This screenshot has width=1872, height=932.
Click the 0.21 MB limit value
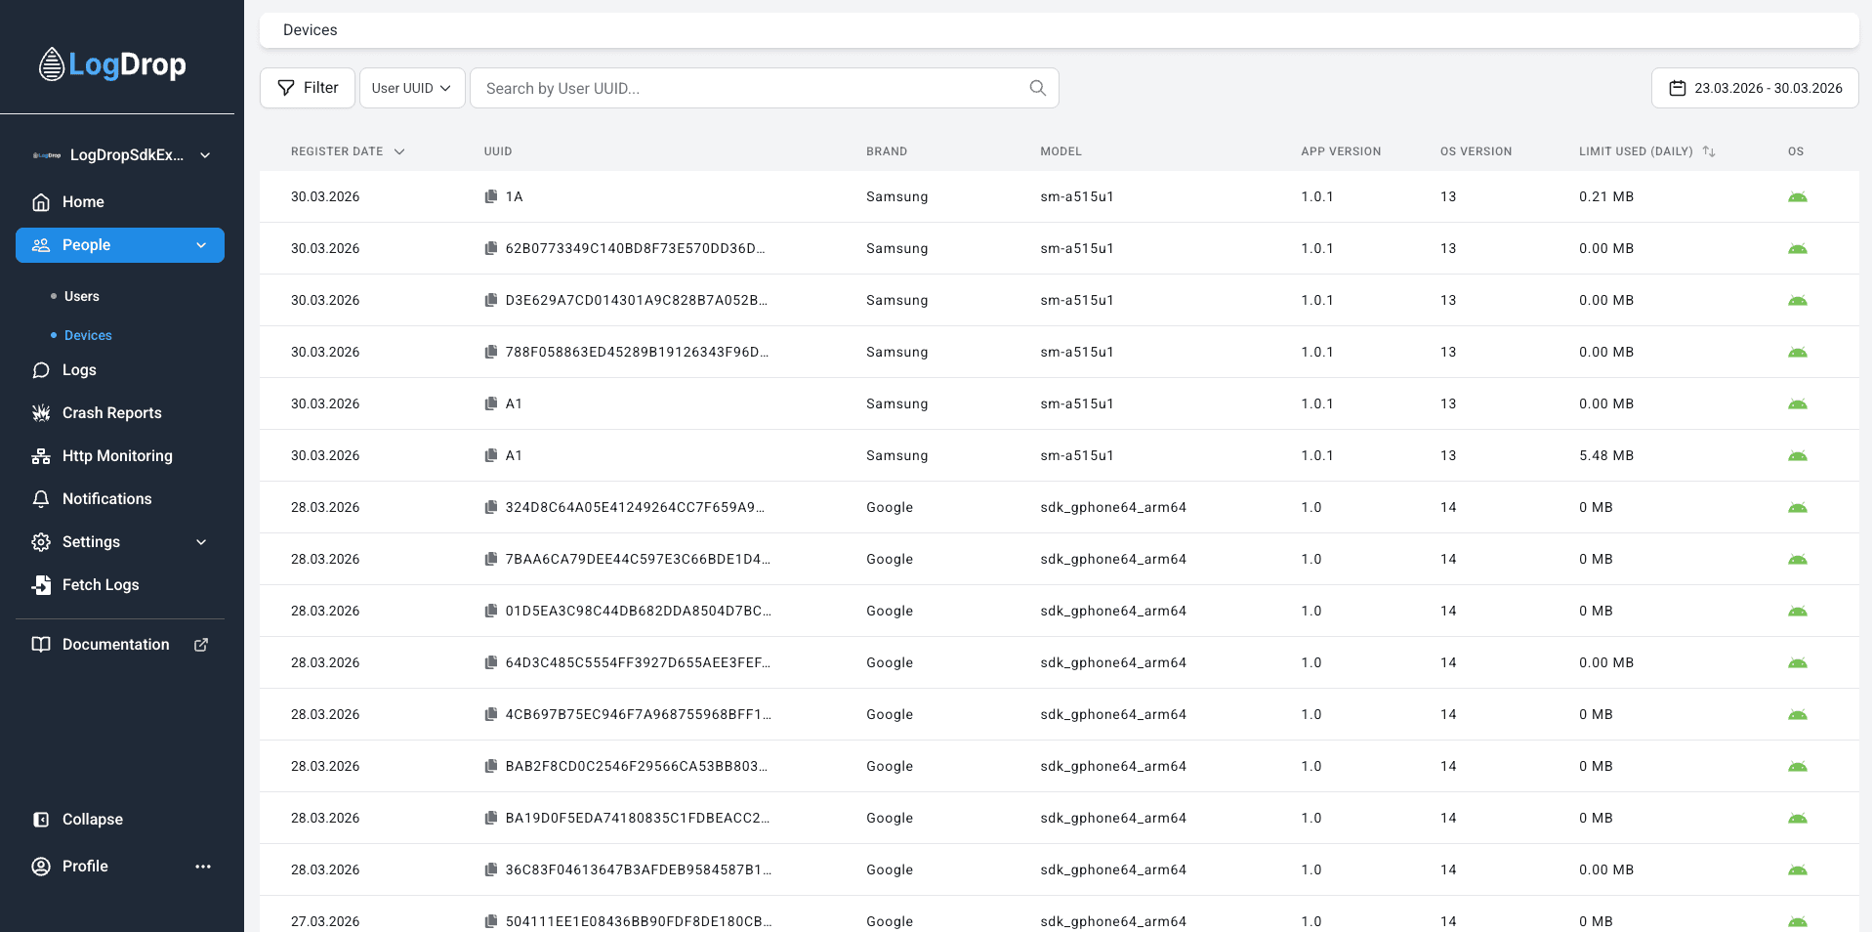point(1606,196)
